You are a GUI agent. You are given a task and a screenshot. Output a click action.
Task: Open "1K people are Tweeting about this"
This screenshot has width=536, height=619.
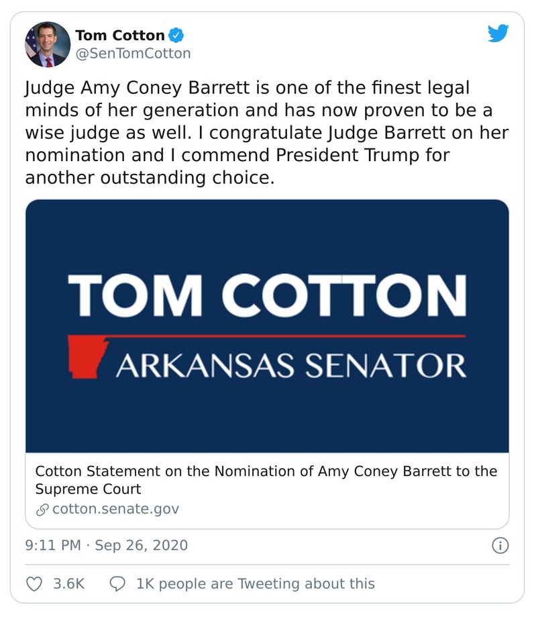[x=255, y=583]
